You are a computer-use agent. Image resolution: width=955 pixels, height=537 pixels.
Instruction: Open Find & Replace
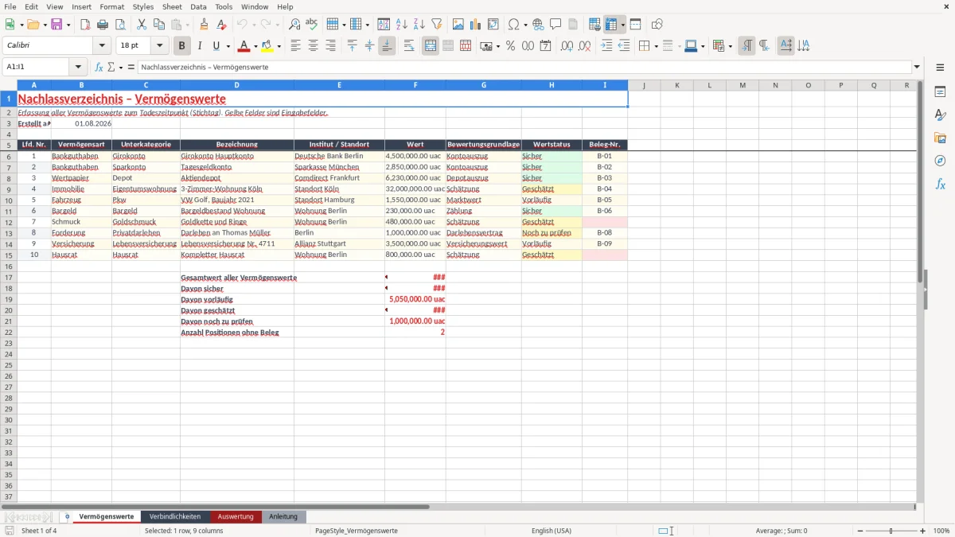click(x=294, y=25)
